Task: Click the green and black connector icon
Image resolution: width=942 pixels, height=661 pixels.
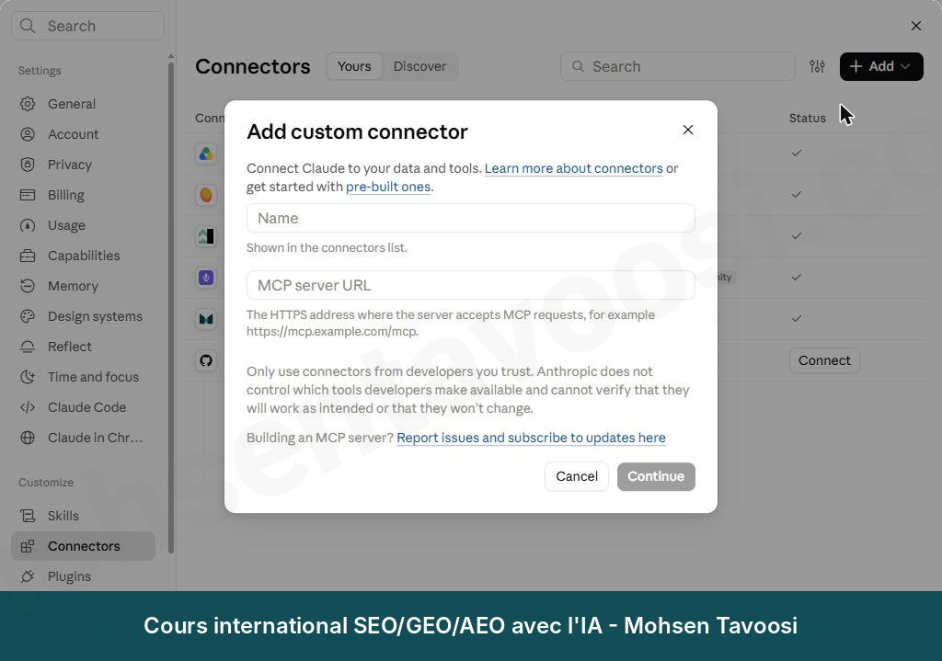Action: tap(206, 236)
